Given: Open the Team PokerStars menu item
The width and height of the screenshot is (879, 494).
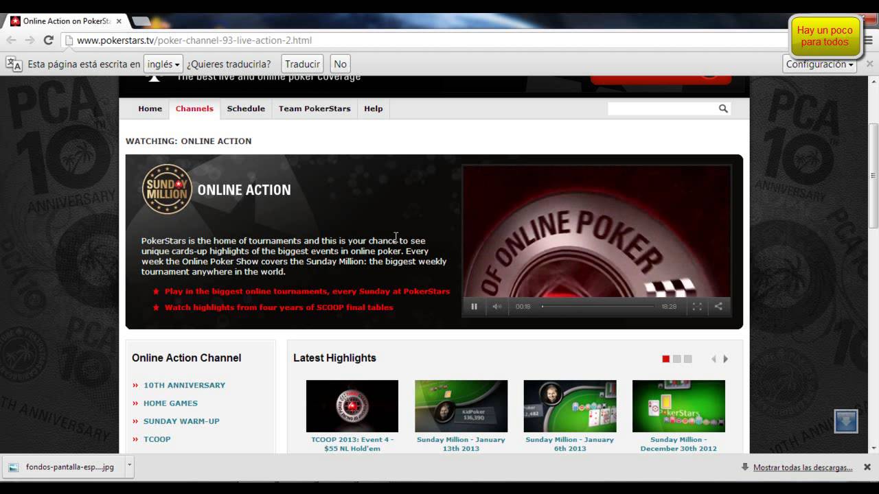Looking at the screenshot, I should (315, 108).
